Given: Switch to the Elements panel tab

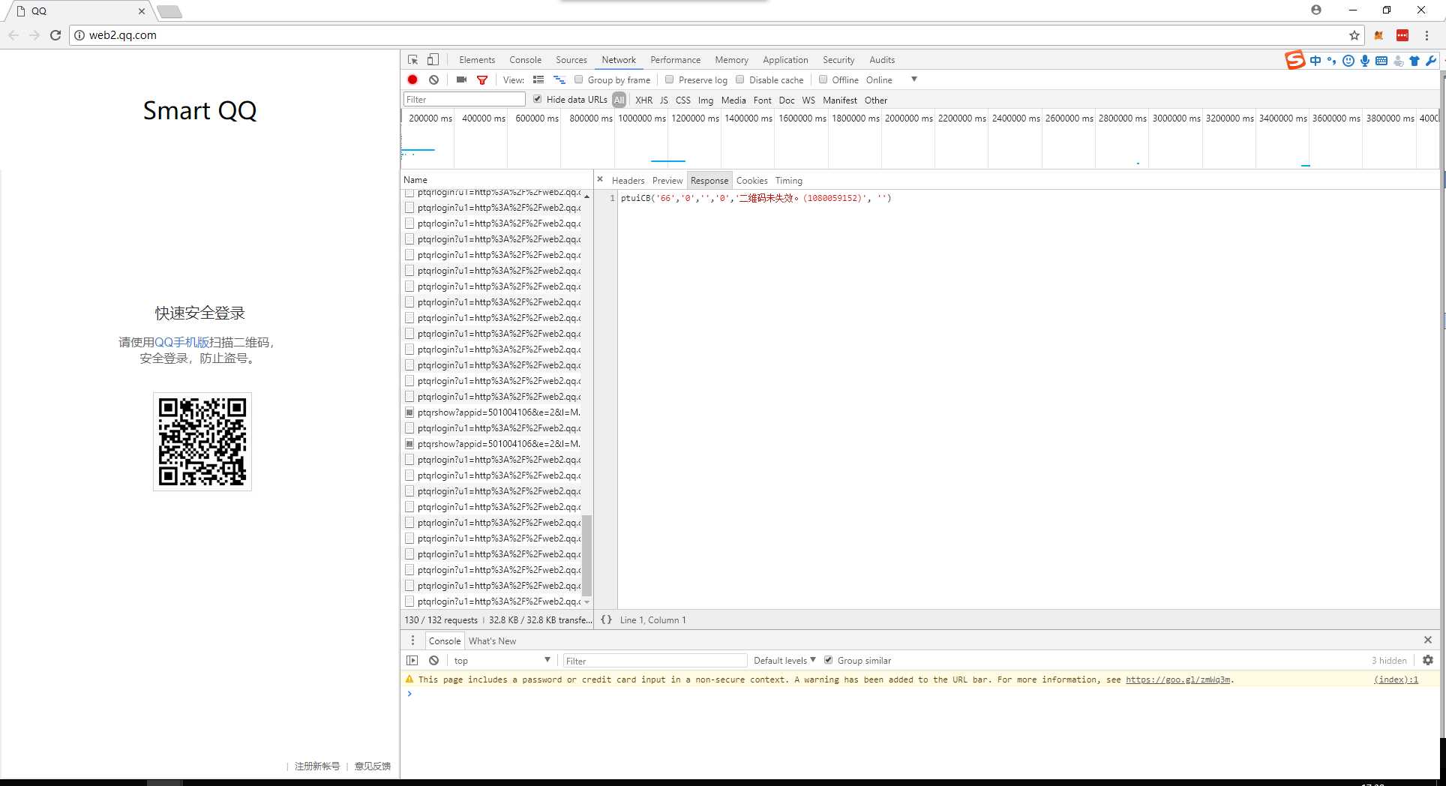Looking at the screenshot, I should (x=477, y=60).
